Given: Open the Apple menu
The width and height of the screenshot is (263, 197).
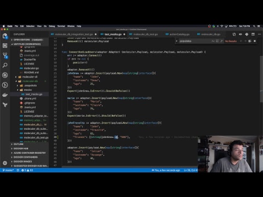Looking at the screenshot, I should pyautogui.click(x=3, y=26).
